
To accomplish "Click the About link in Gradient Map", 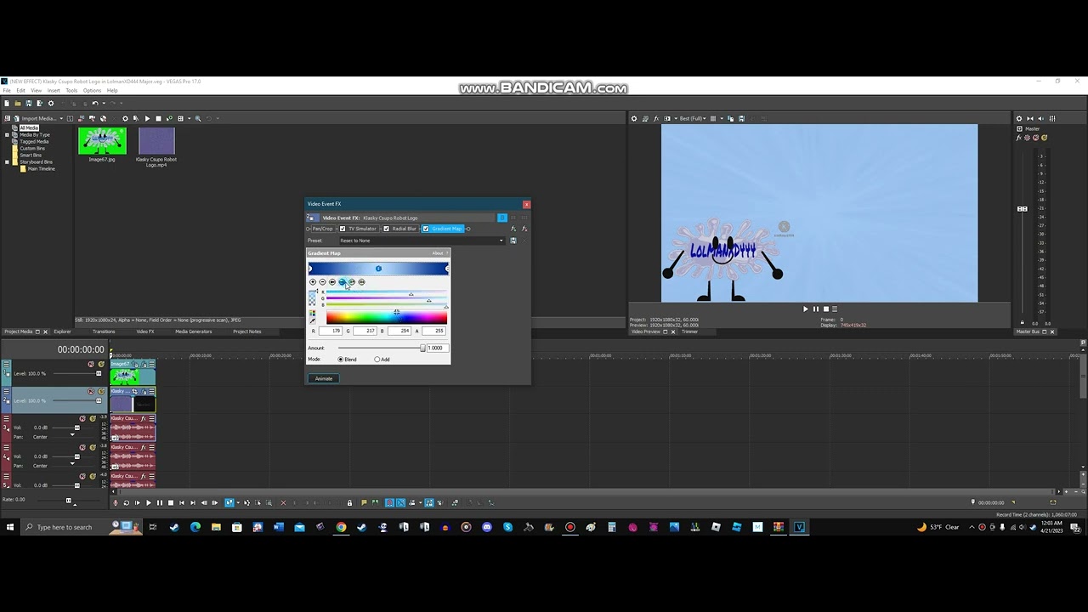I will 438,253.
